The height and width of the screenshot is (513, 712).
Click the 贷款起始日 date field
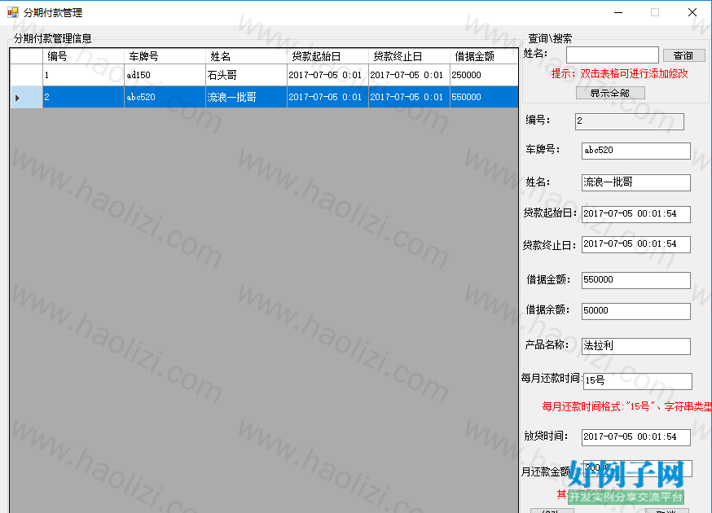click(635, 214)
